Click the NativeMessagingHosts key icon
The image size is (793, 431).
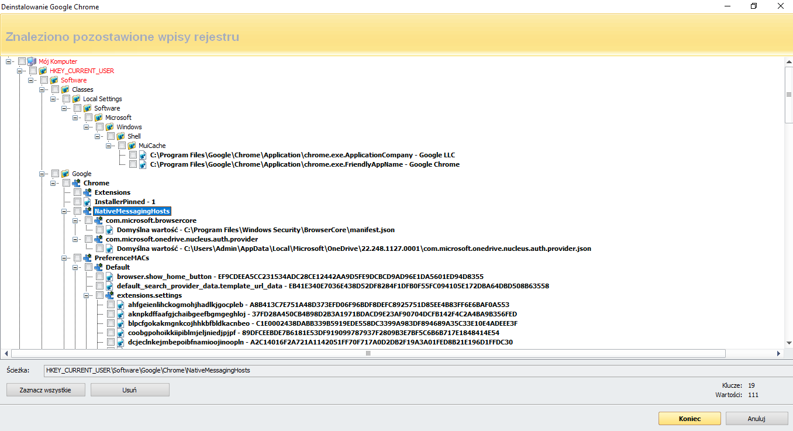click(87, 211)
